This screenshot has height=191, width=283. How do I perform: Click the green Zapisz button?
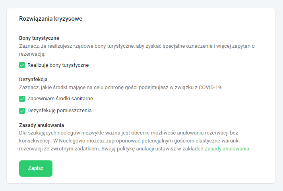pyautogui.click(x=36, y=168)
